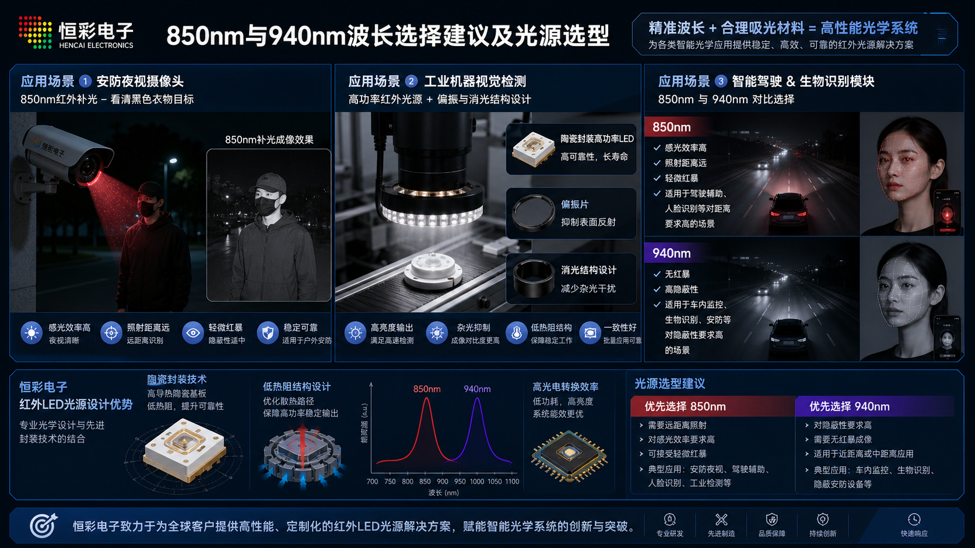
Task: Click the 一致性好 icon
Action: (x=590, y=333)
